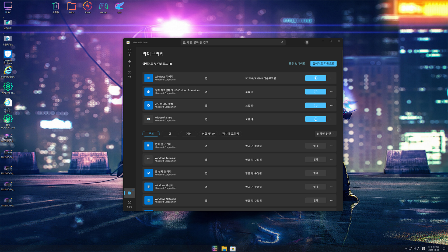
Task: Open the 휴지통 recycle bin desktop icon
Action: coord(56,8)
